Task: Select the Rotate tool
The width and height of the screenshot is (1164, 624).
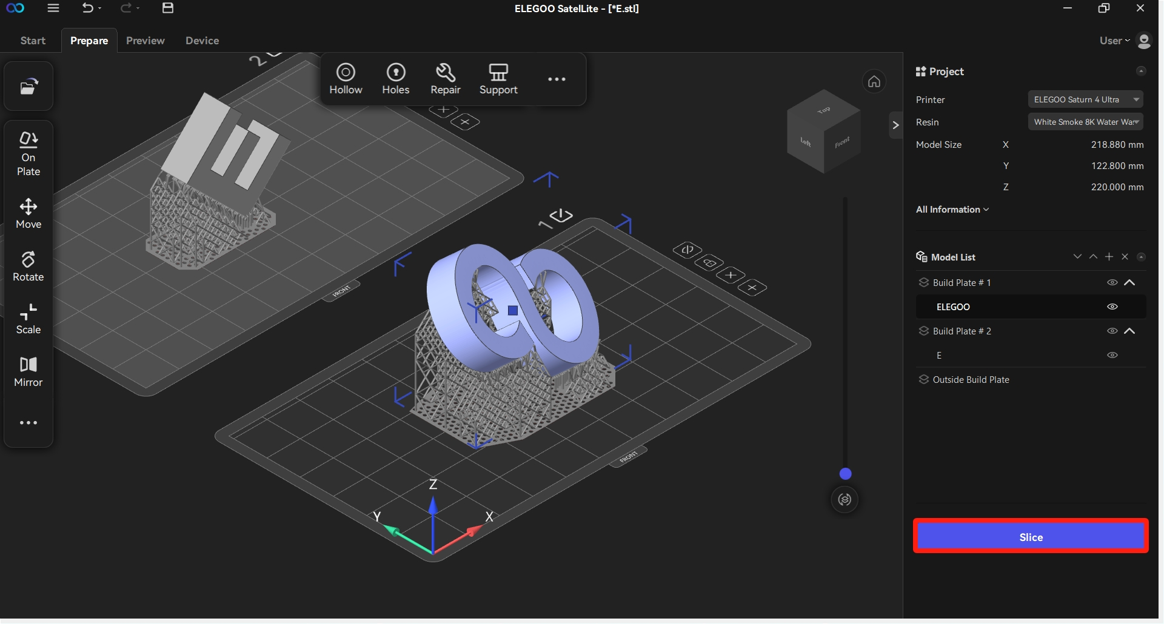Action: click(x=28, y=267)
